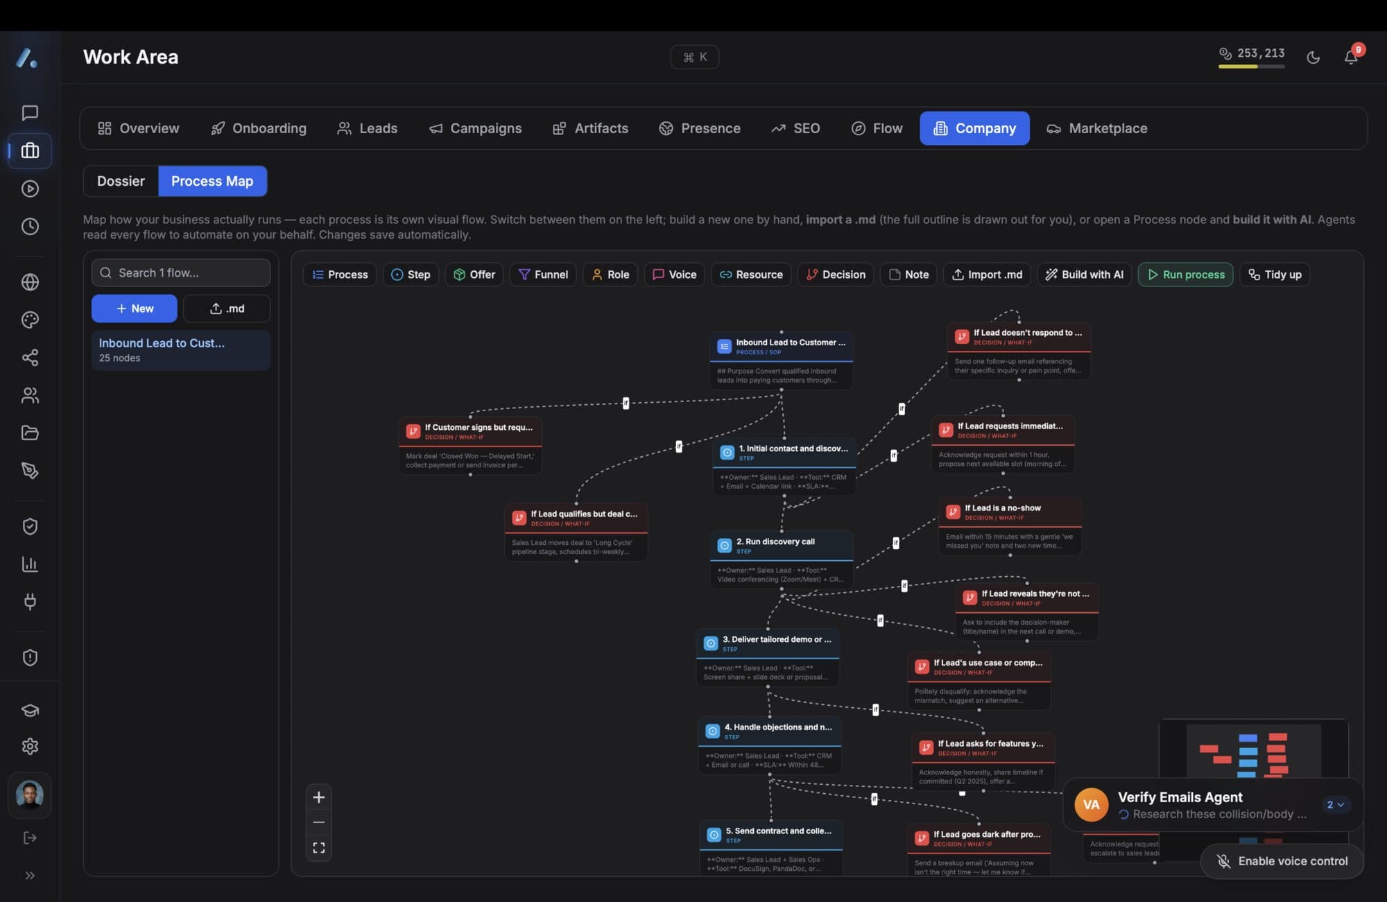
Task: Open the users group sidebar icon
Action: click(30, 395)
